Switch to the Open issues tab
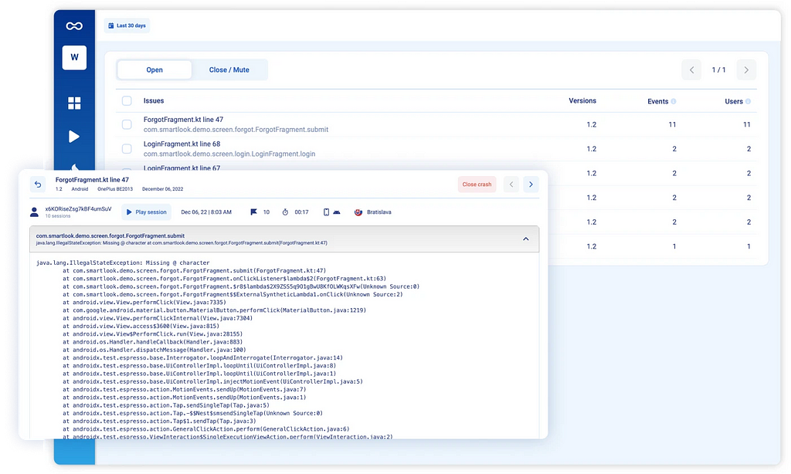This screenshot has height=474, width=791. pos(154,70)
